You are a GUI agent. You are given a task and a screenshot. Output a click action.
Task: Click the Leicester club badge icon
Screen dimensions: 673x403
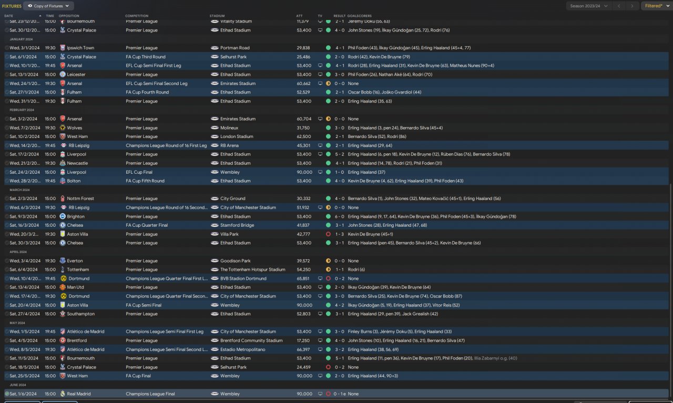point(63,75)
